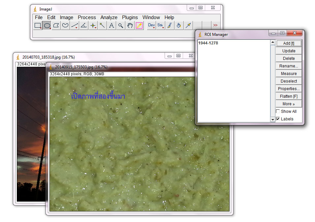Screen dimensions: 315x222
Task: Select the Polygon selection tool
Action: [x=56, y=25]
